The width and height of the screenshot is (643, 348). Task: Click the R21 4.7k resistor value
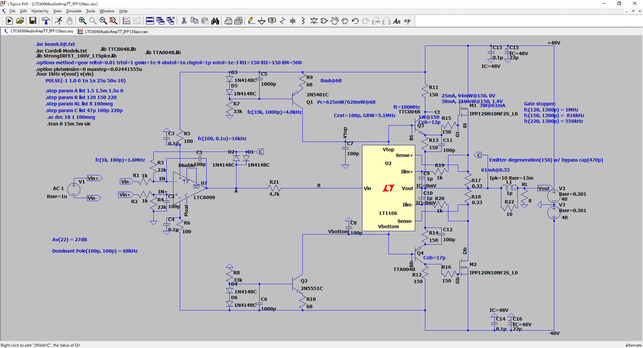point(274,195)
